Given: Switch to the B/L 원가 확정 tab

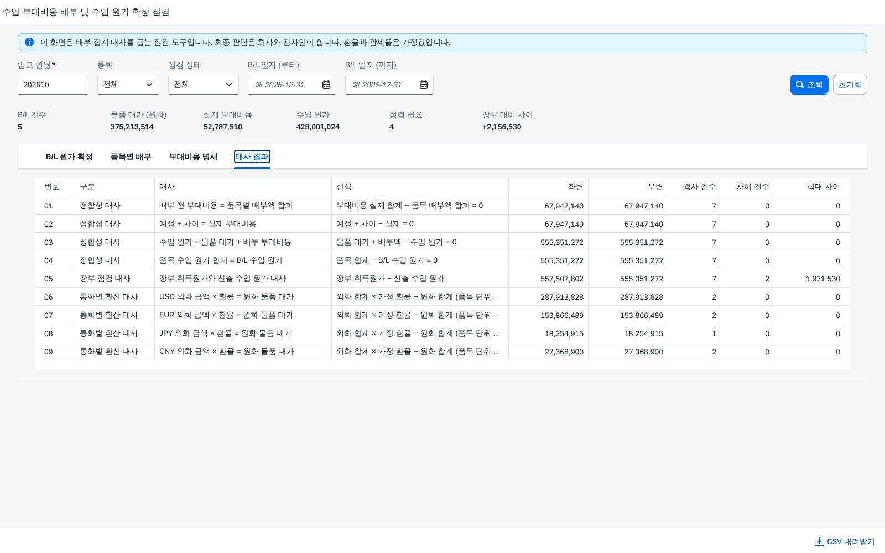Looking at the screenshot, I should [x=69, y=157].
